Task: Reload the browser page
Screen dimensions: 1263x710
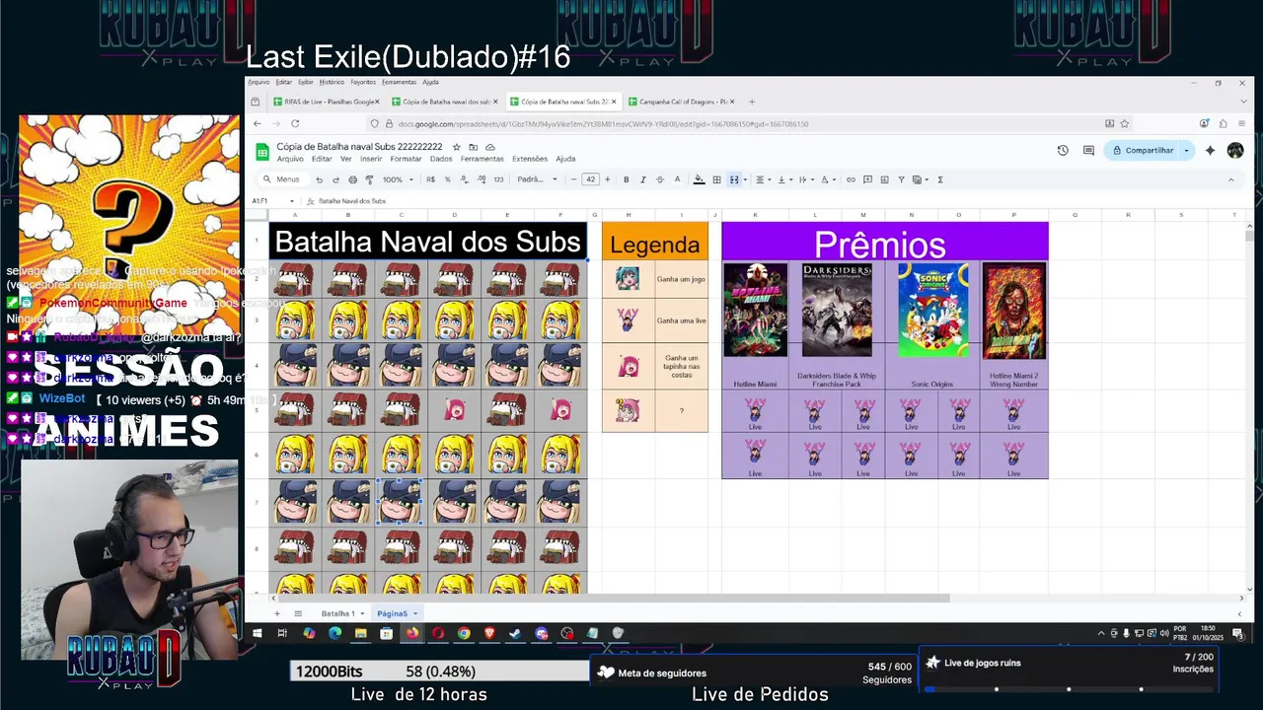Action: coord(295,123)
